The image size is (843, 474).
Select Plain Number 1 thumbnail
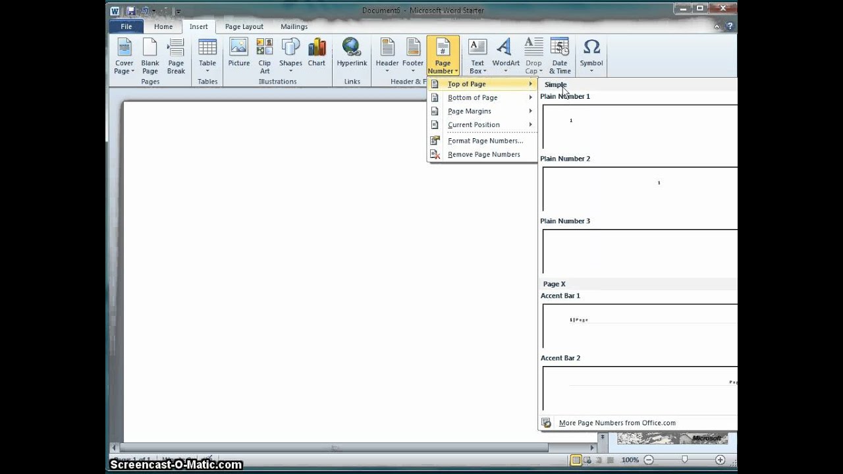639,126
